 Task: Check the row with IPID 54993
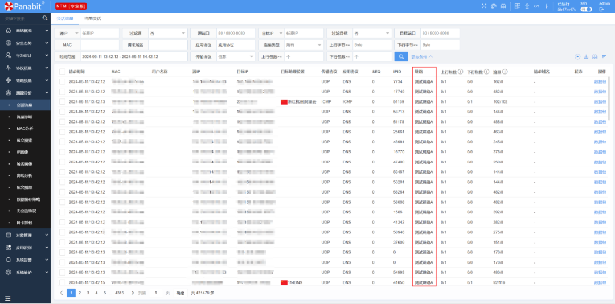(63, 272)
